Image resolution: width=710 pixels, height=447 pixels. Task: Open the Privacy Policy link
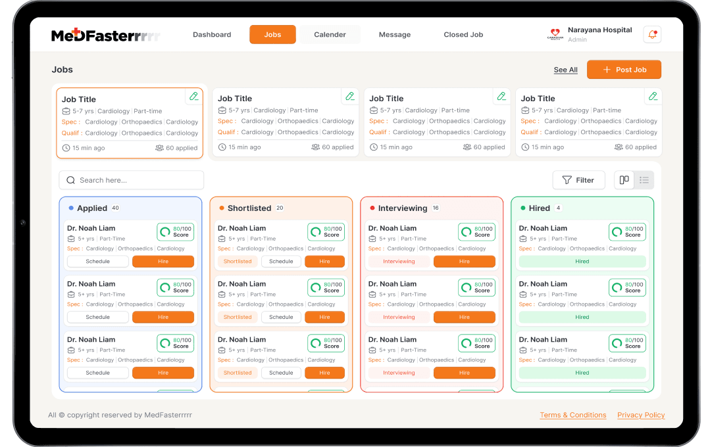pyautogui.click(x=641, y=415)
